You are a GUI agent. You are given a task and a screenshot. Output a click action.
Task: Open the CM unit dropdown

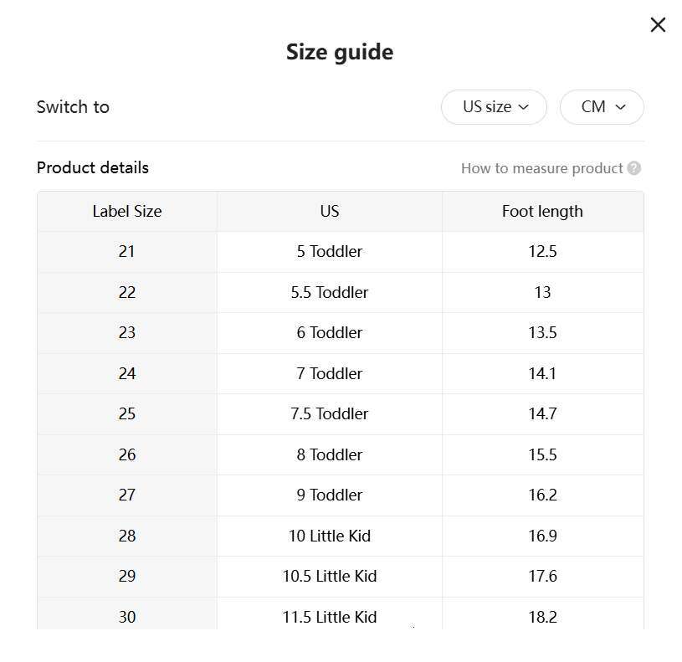click(602, 107)
